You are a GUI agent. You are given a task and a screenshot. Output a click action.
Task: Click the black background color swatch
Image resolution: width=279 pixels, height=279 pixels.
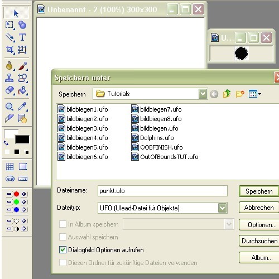[x=22, y=139]
